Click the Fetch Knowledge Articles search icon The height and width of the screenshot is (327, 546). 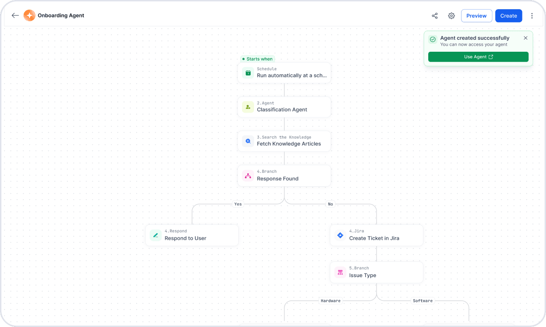pyautogui.click(x=248, y=141)
